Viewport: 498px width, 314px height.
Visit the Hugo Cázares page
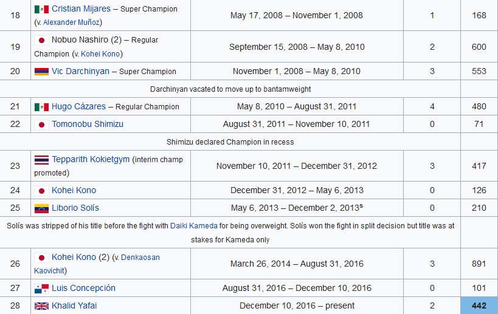(x=79, y=106)
